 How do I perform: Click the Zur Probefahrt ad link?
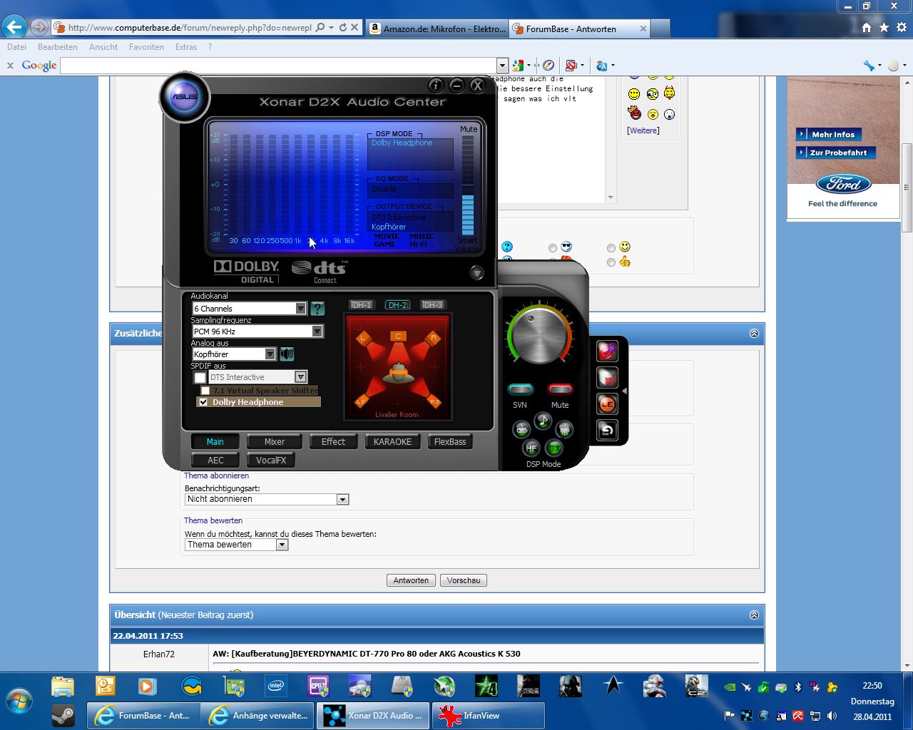coord(836,153)
